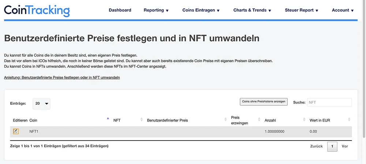Click the 0.00 Wert in EUR value
This screenshot has height=164, width=366.
(x=313, y=131)
